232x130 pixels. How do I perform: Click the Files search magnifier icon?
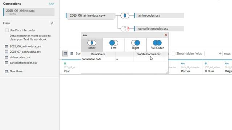pyautogui.click(x=52, y=23)
